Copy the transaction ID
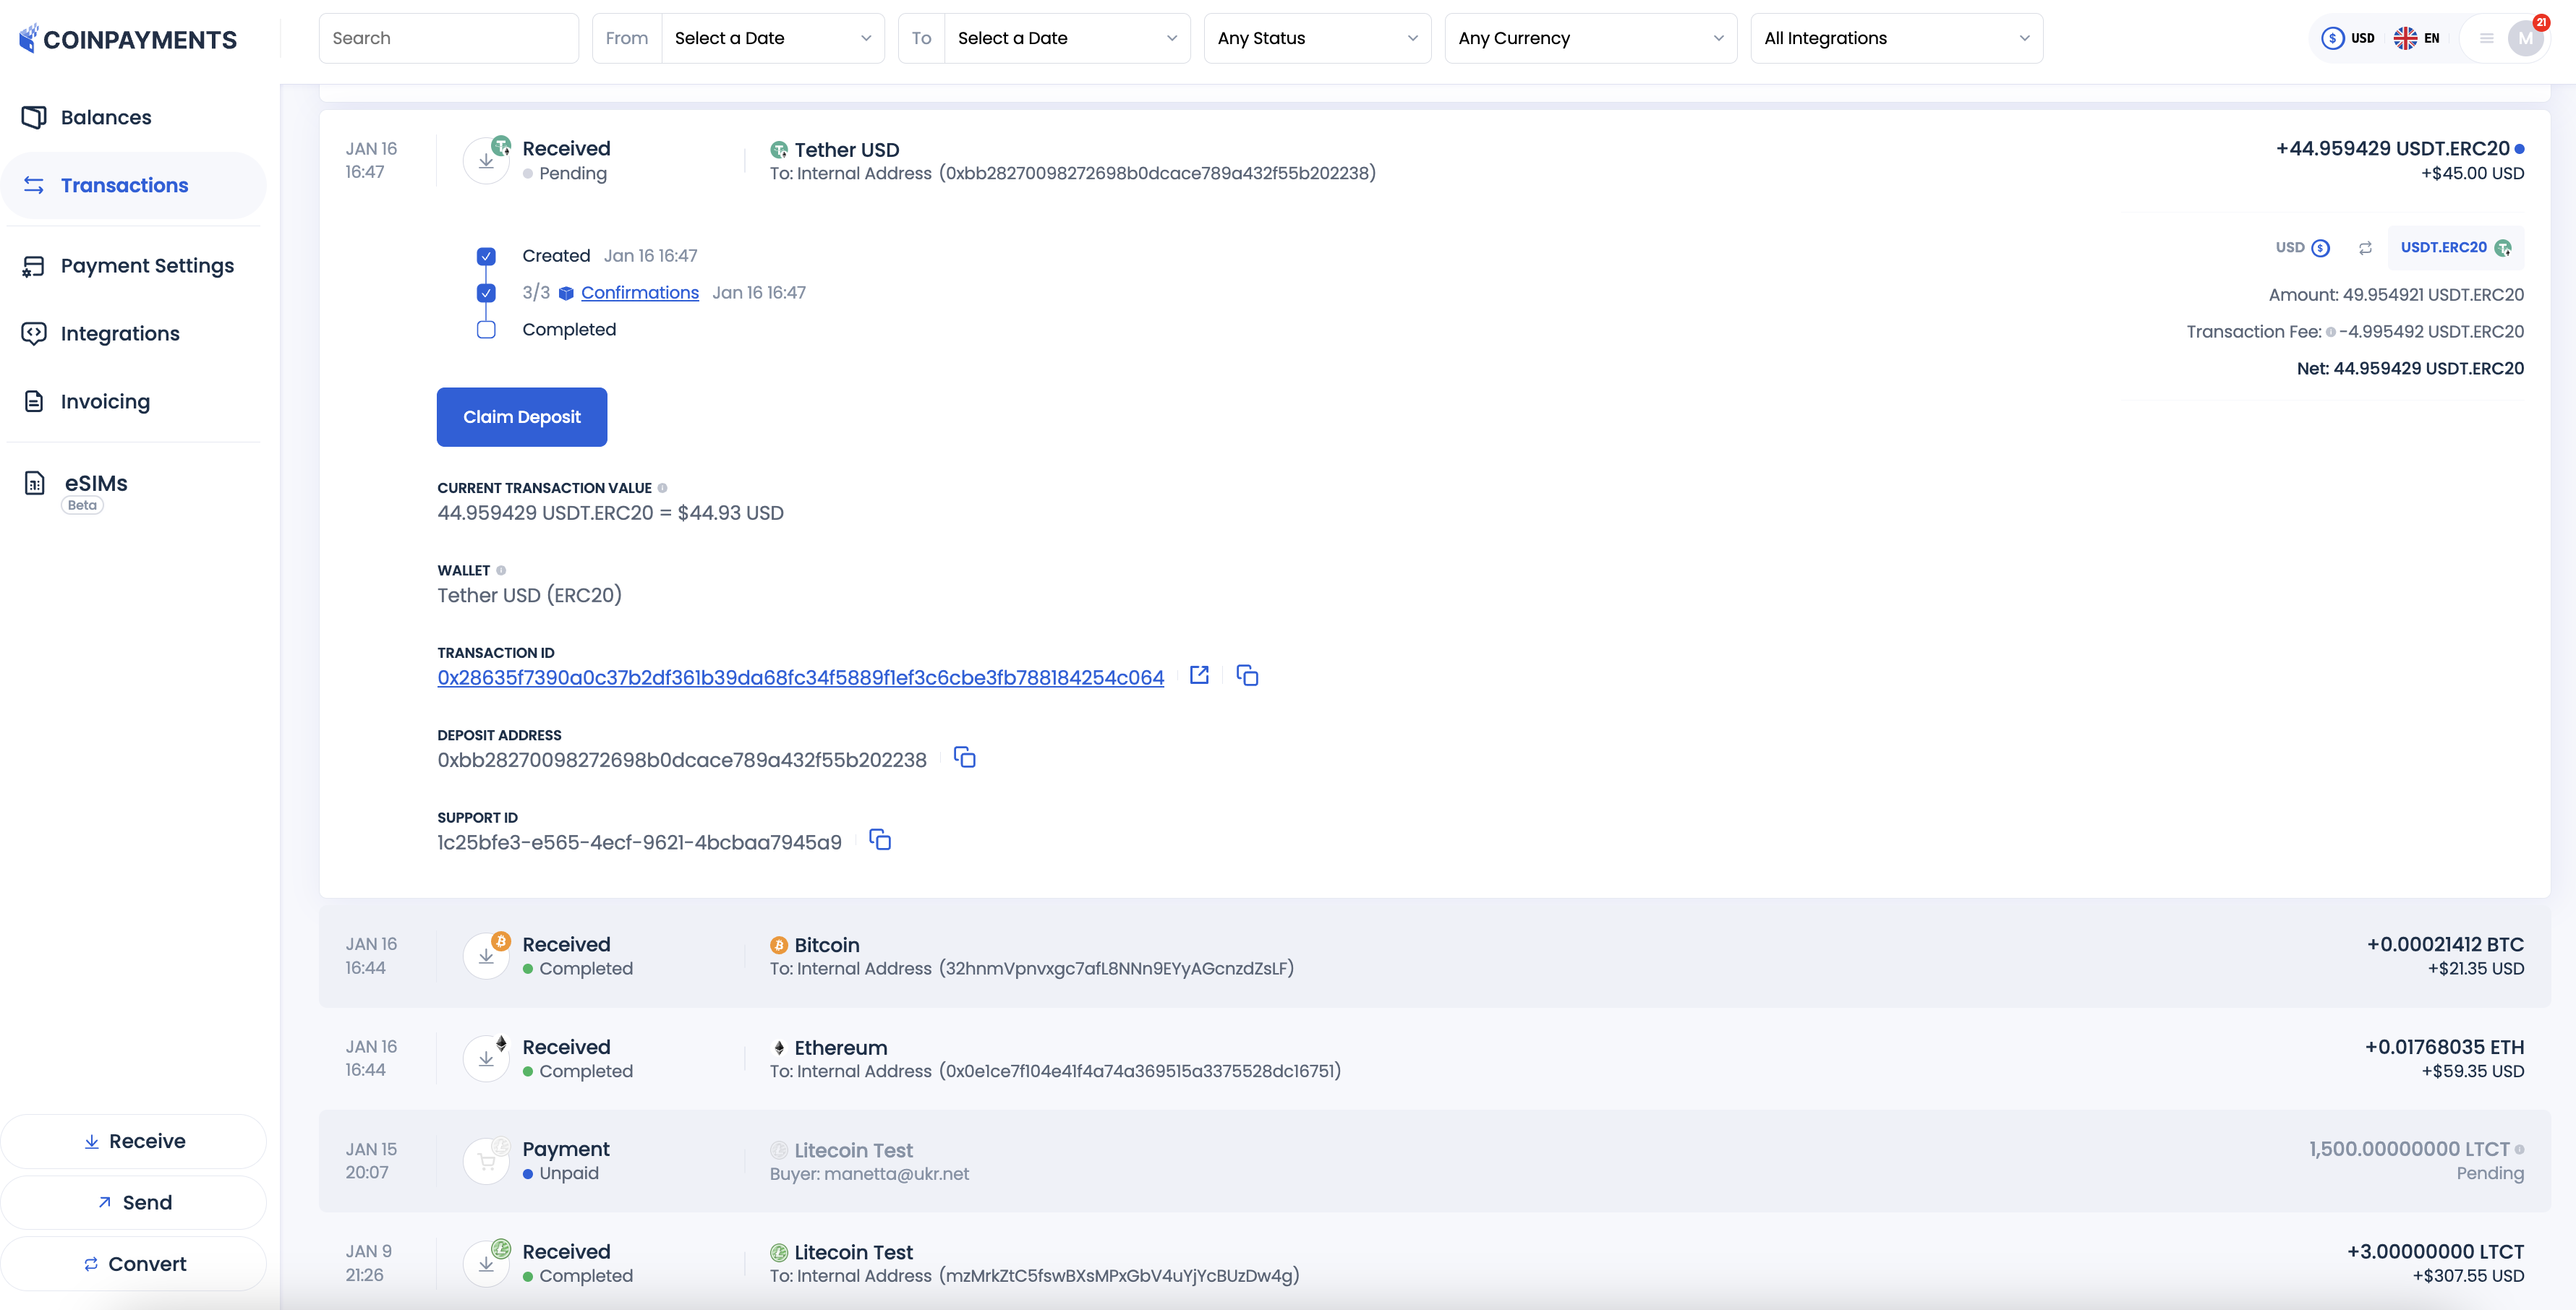This screenshot has width=2576, height=1310. coord(1247,675)
